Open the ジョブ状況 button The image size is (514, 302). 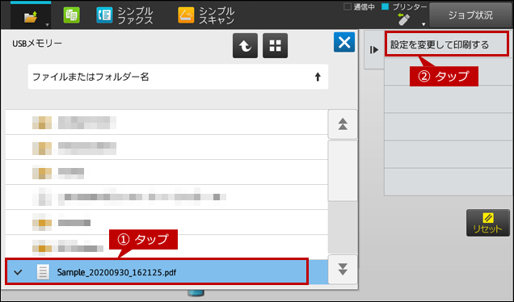pyautogui.click(x=470, y=15)
